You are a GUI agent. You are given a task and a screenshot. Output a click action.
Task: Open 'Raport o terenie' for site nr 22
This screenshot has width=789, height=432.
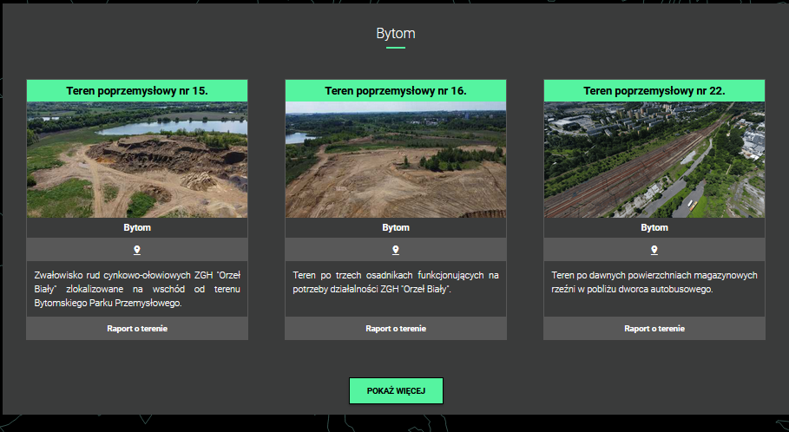[654, 329]
